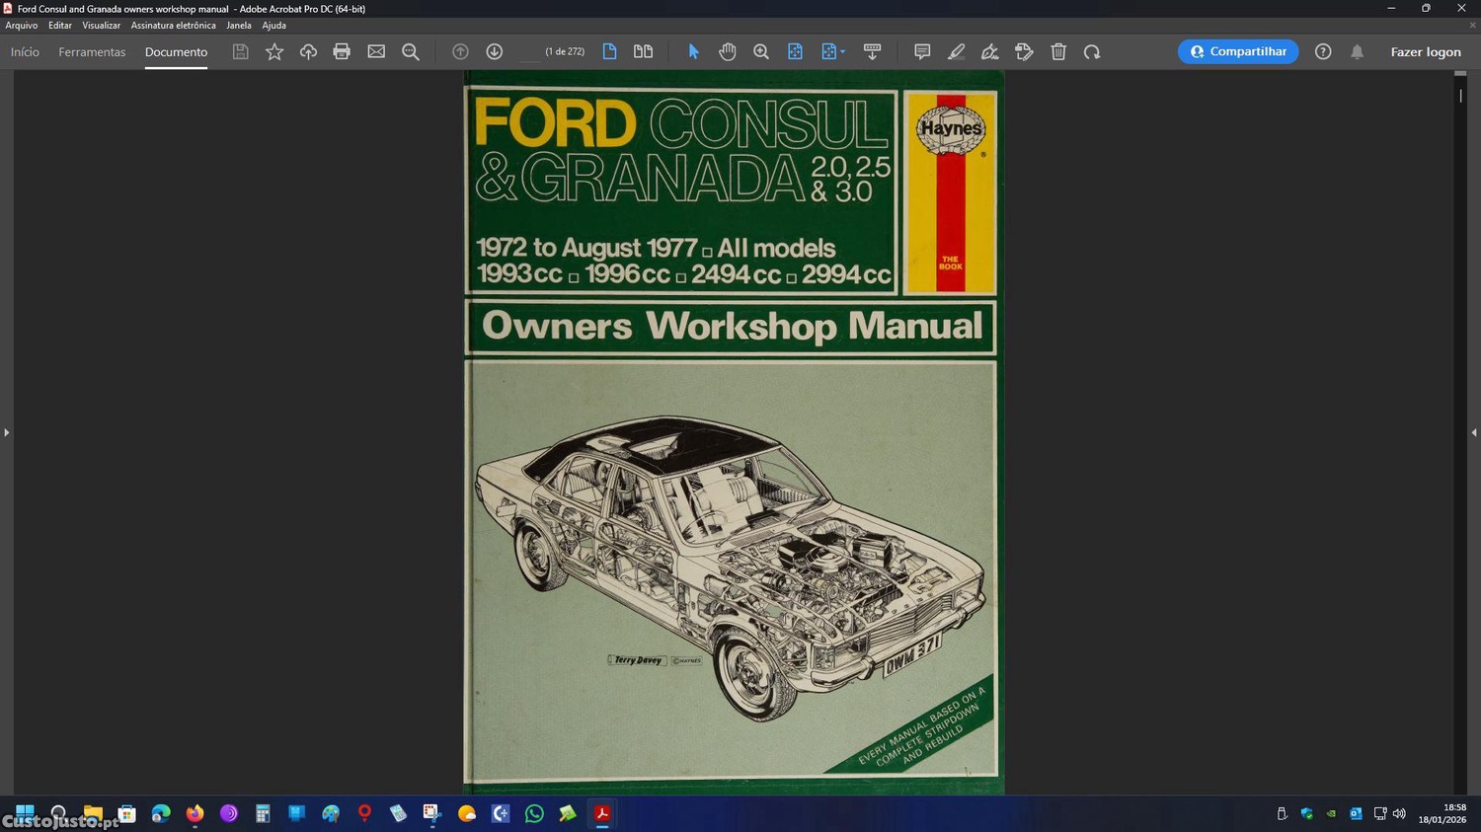The width and height of the screenshot is (1481, 832).
Task: Select the Hand pan tool
Action: 728,51
